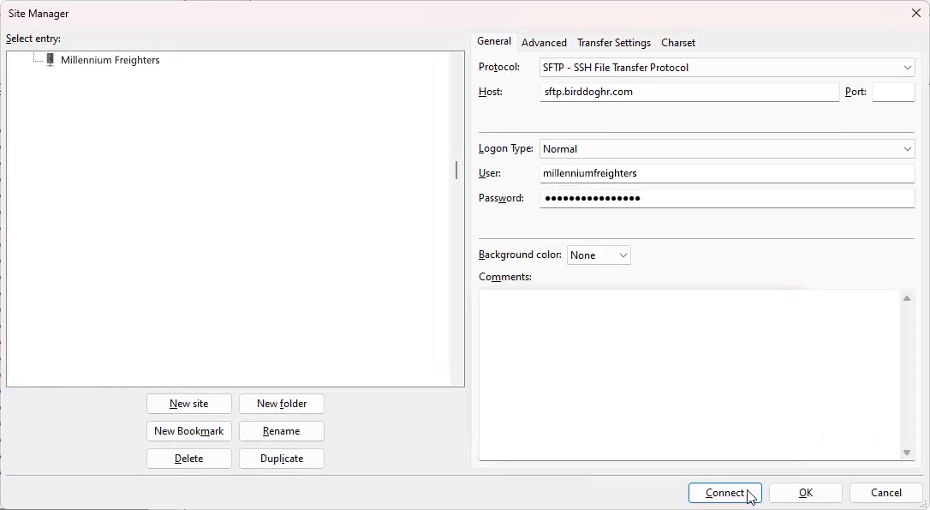Click the Millennium Freighters server icon
The height and width of the screenshot is (510, 930).
[50, 60]
